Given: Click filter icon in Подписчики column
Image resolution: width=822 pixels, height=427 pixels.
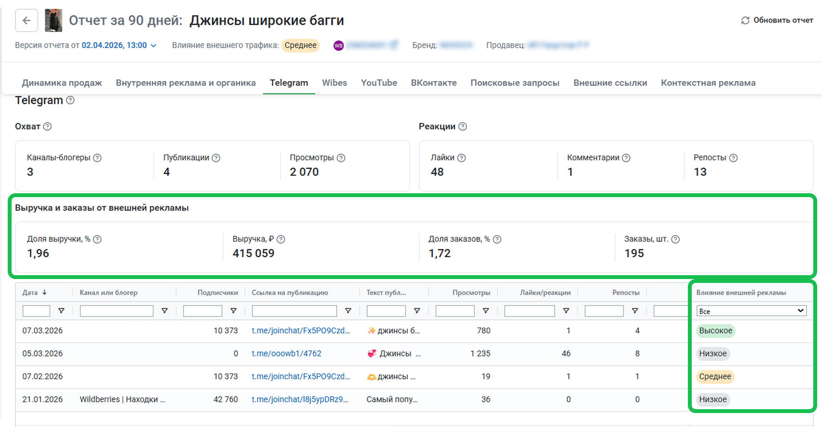Looking at the screenshot, I should pos(233,311).
